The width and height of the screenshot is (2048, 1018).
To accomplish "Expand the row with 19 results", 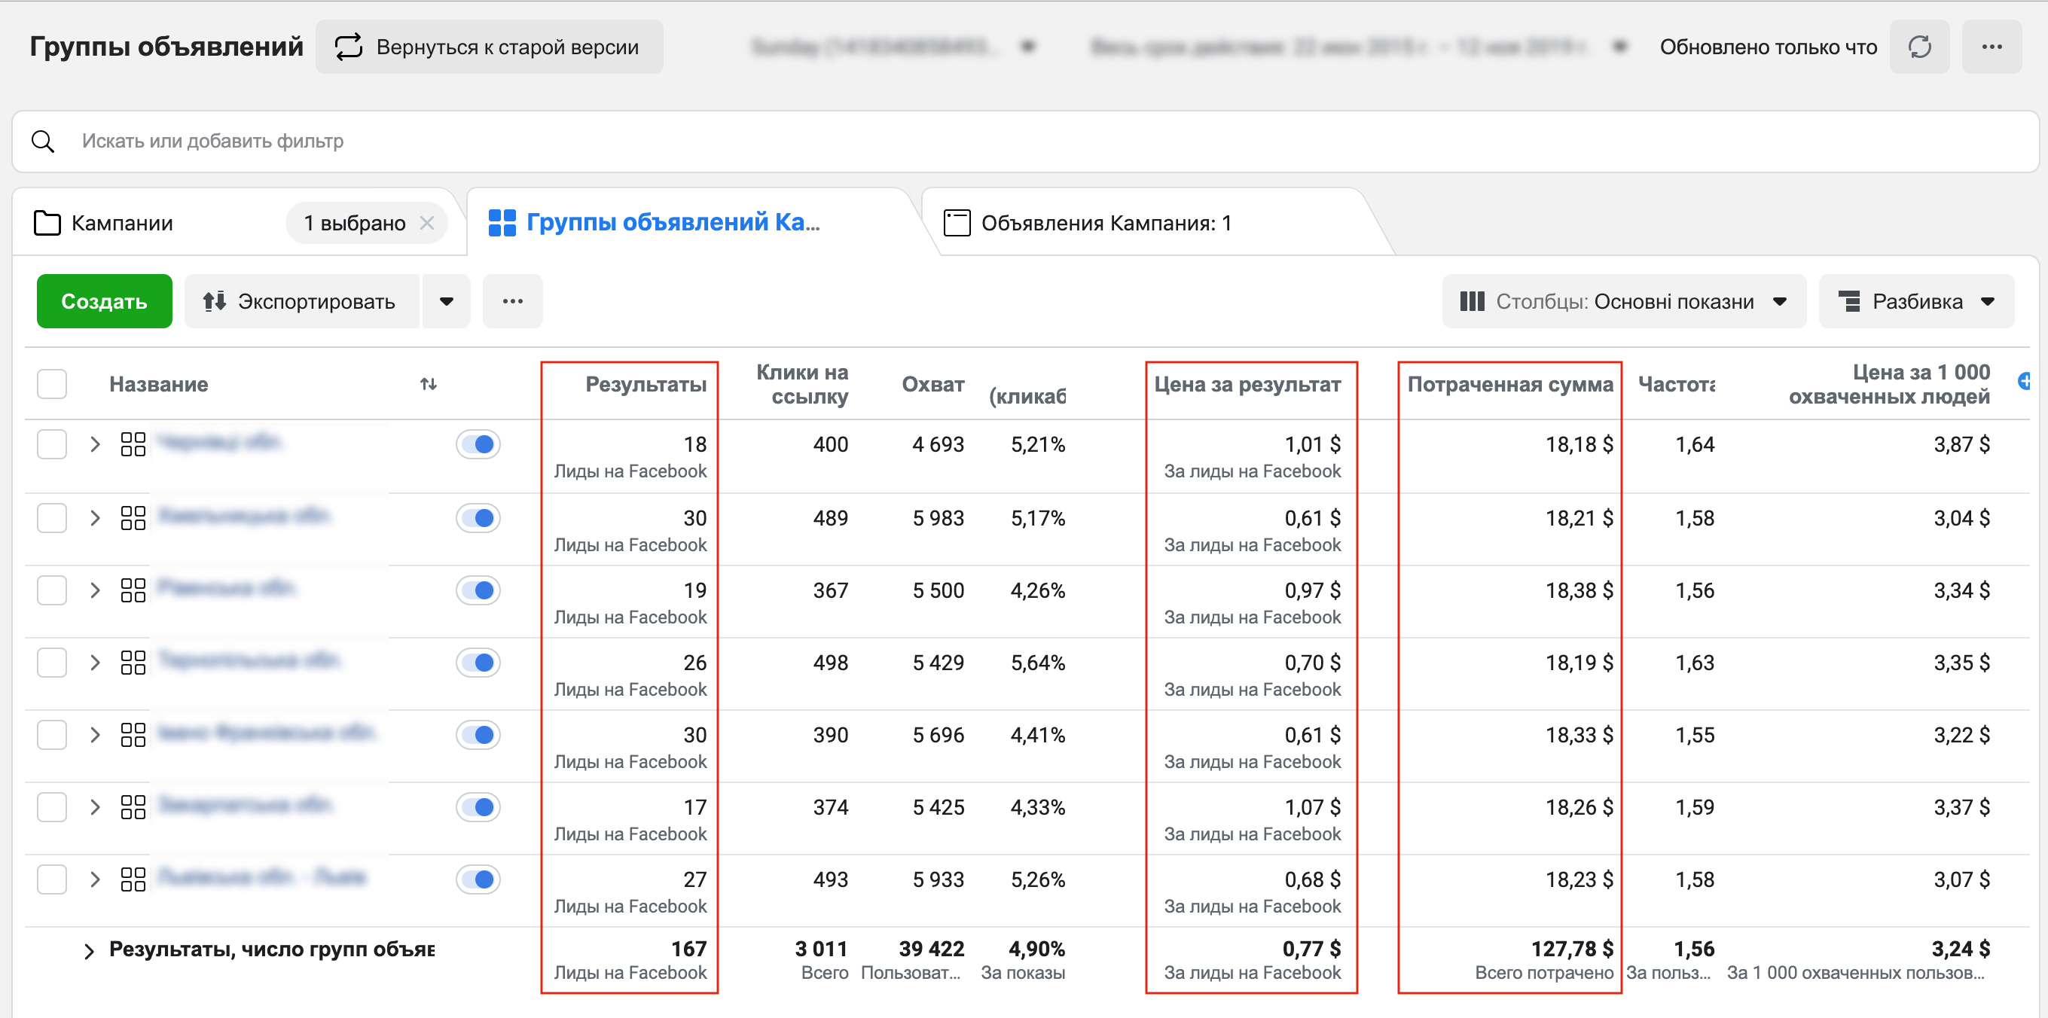I will pos(95,590).
